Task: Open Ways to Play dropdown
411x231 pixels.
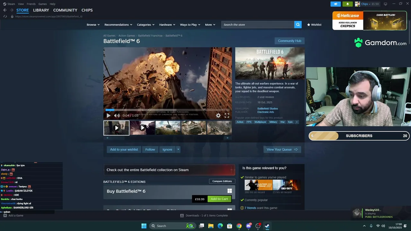Action: click(x=190, y=25)
